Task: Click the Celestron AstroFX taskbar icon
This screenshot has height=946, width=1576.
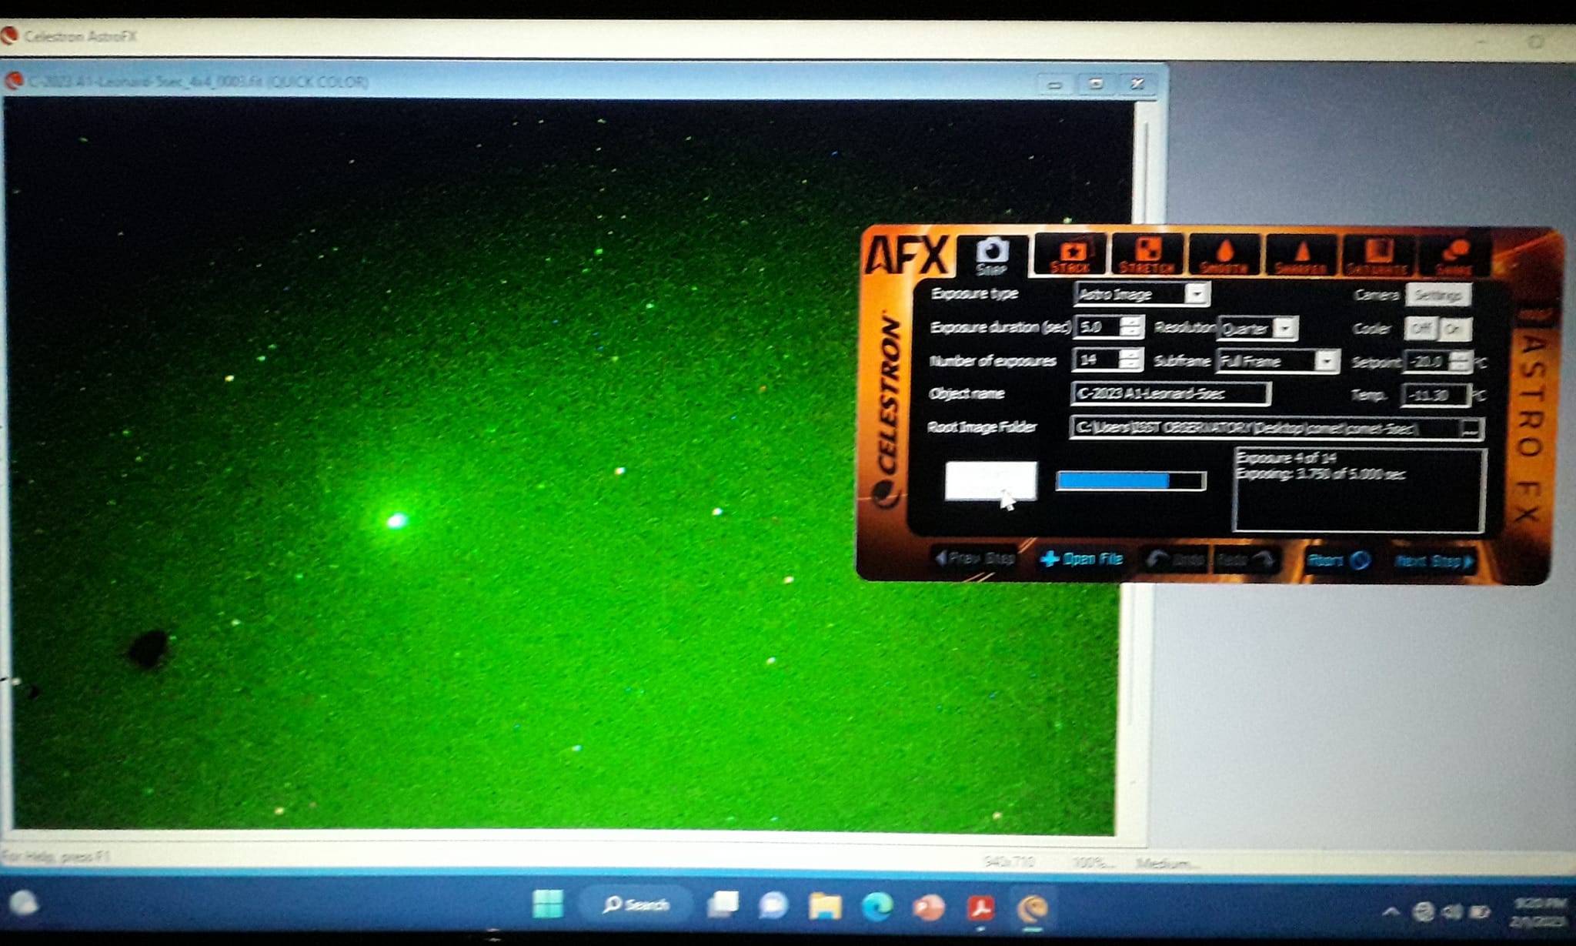Action: tap(1032, 908)
